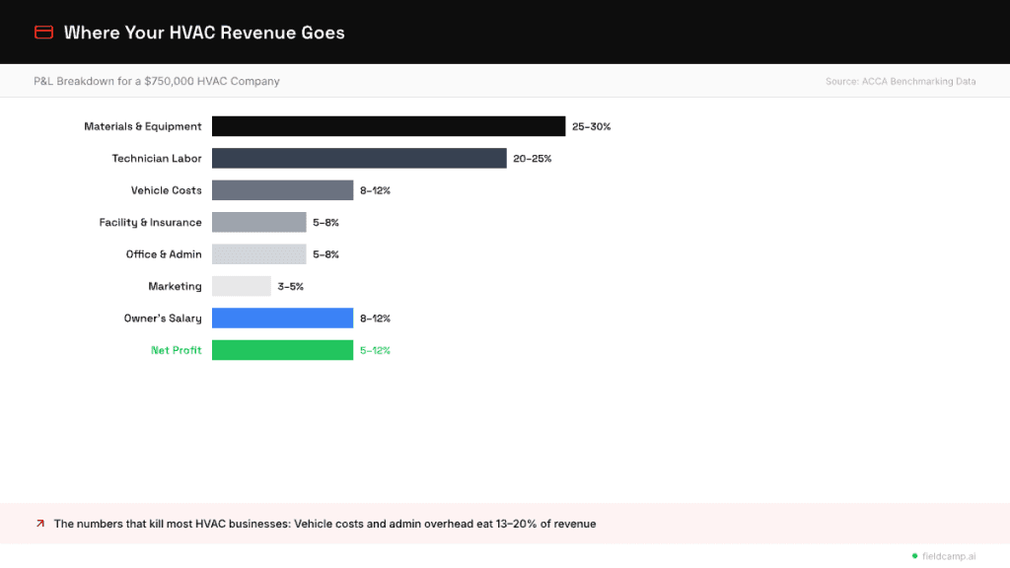Click the 25–30% value label
Viewport: 1010px width, 568px height.
(x=592, y=126)
